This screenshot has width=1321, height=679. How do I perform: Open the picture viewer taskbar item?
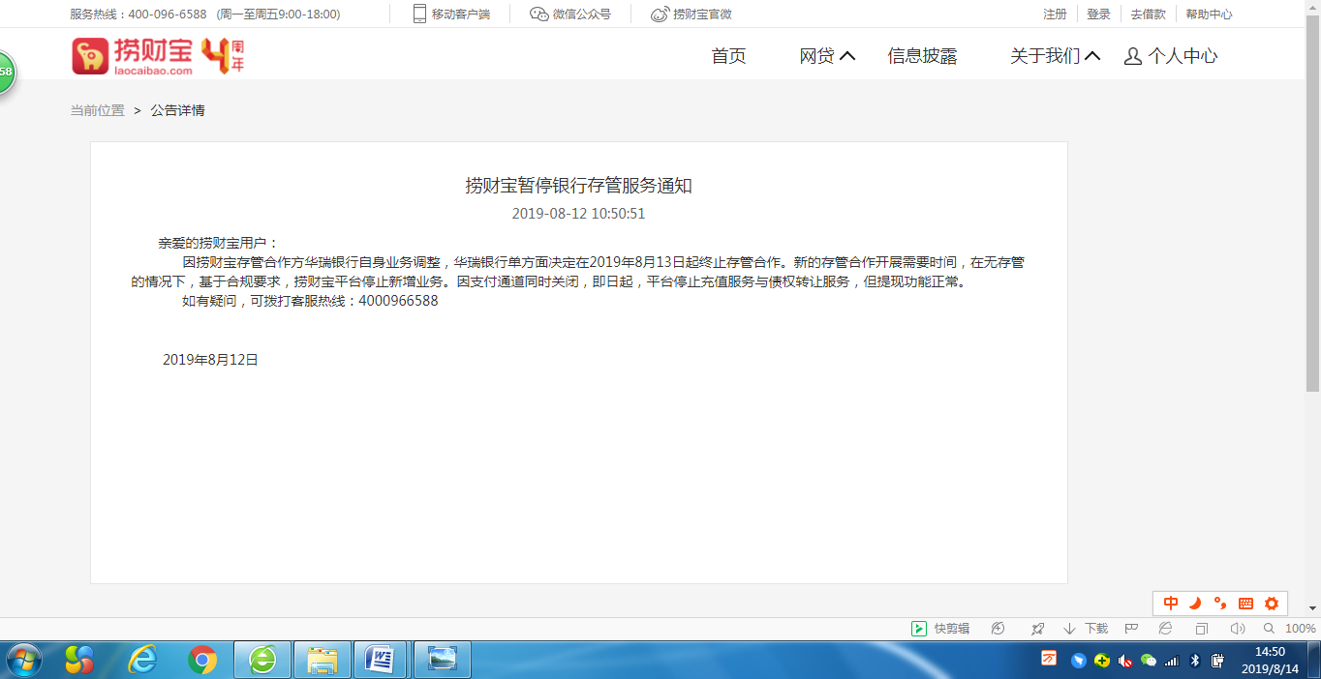[x=443, y=660]
